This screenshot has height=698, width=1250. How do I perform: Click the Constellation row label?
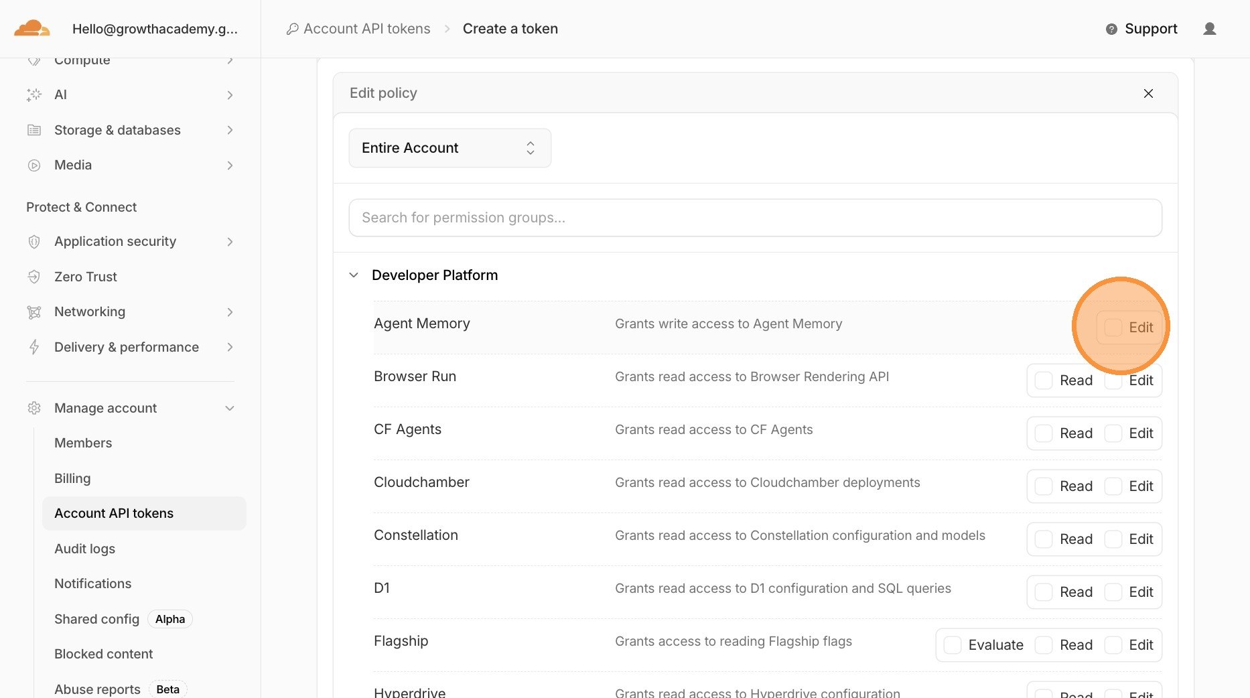coord(415,535)
